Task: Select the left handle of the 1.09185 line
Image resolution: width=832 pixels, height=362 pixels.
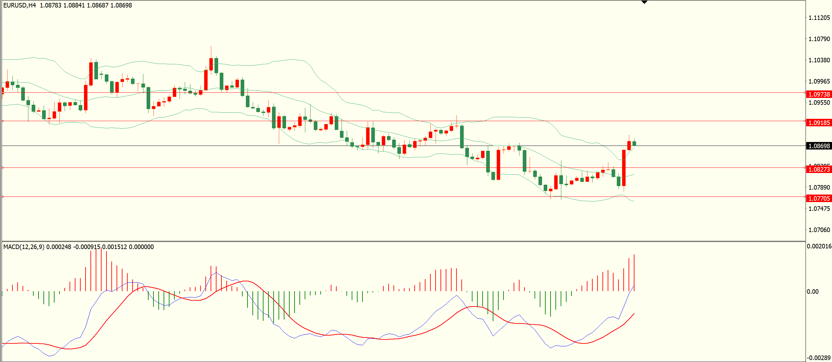Action: click(3, 121)
